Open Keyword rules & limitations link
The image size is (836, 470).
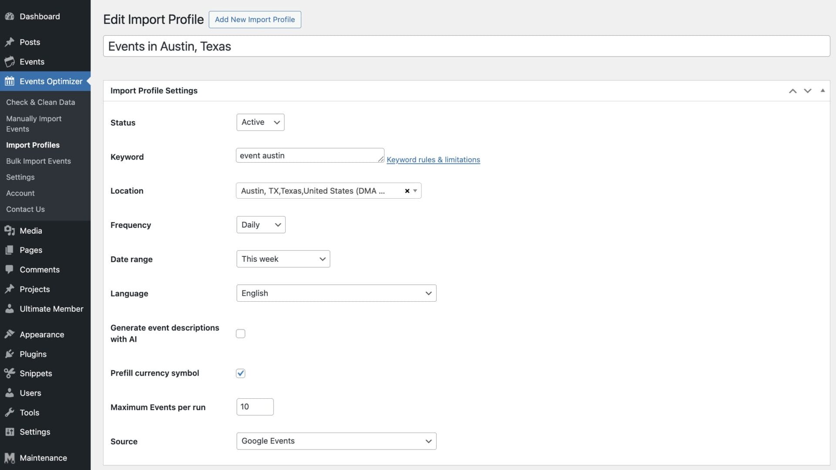pos(433,160)
